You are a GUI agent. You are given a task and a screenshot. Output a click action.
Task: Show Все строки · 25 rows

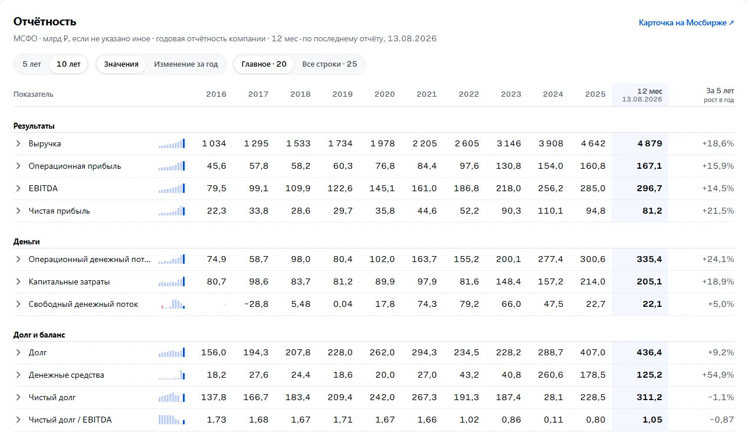pyautogui.click(x=329, y=64)
